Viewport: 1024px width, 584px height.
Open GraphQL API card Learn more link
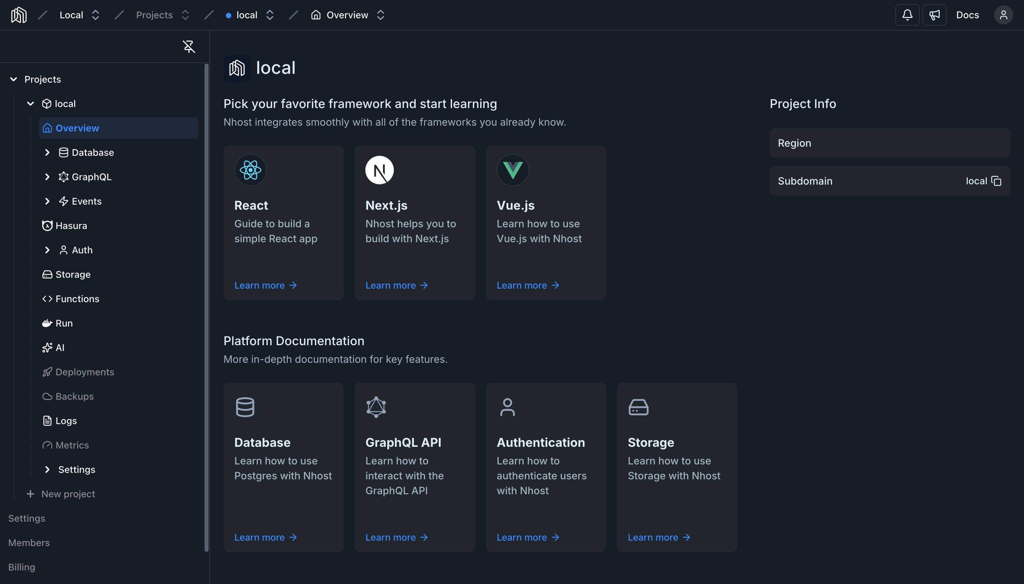(x=397, y=538)
